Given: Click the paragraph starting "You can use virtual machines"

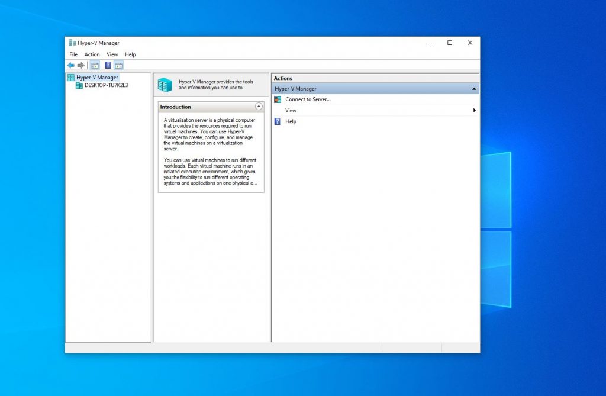Looking at the screenshot, I should (x=210, y=172).
